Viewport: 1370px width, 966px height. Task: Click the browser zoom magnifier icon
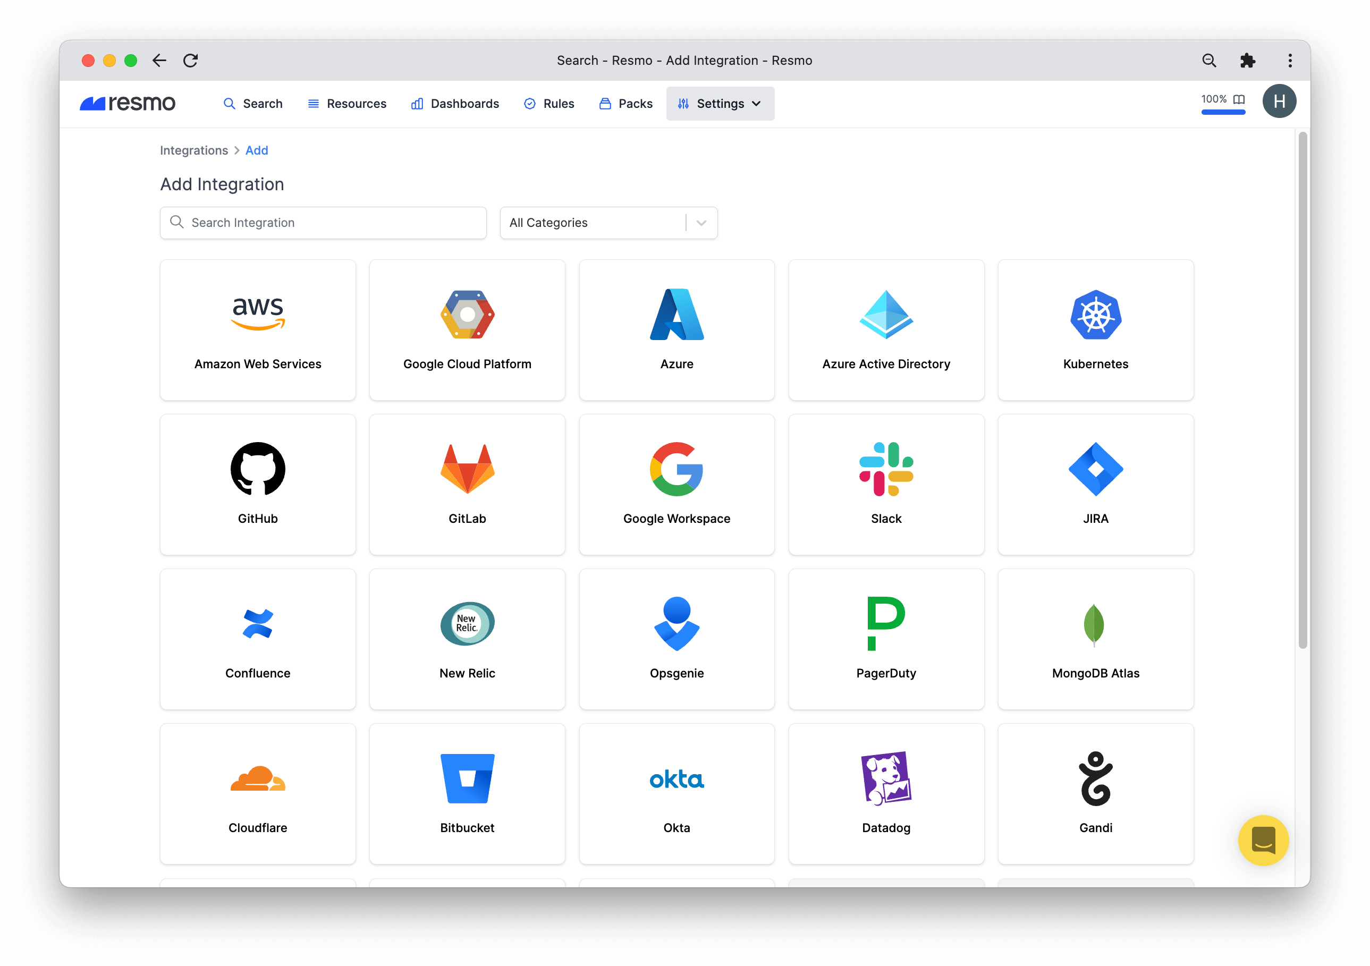click(1209, 60)
